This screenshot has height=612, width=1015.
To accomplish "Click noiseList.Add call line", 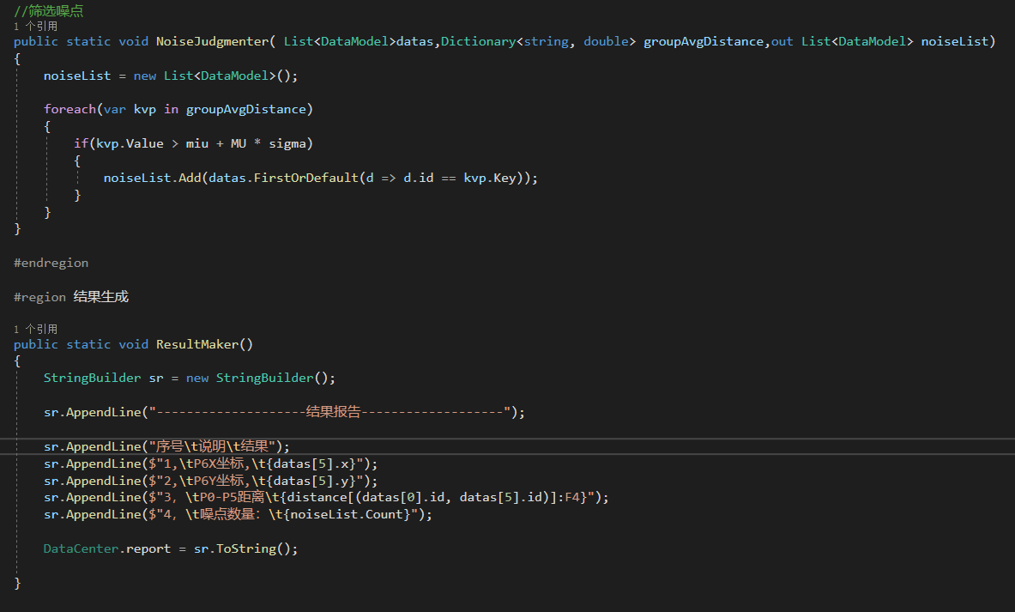I will point(320,178).
